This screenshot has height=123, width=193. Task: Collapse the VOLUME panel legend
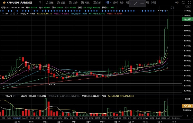3,96
